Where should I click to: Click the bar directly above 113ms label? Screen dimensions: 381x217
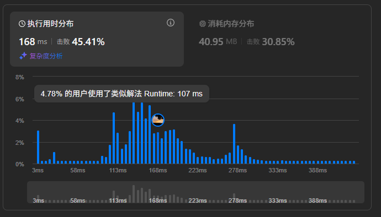click(118, 148)
